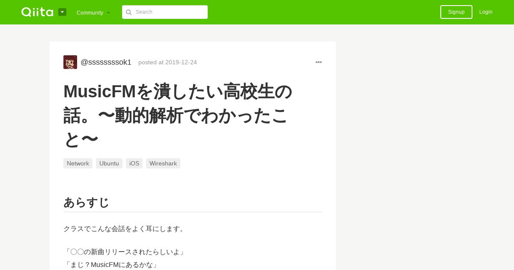Click the line '「〇〇の新曲リリースされたらしいよ」'
Viewport: 514px width, 270px height.
[125, 252]
